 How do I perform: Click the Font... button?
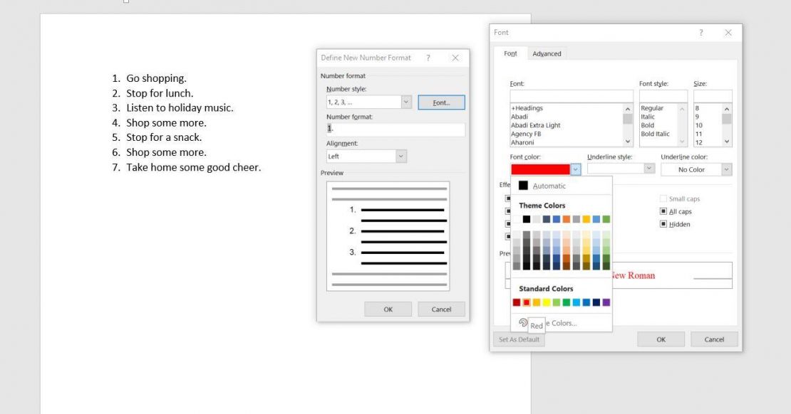click(x=442, y=102)
